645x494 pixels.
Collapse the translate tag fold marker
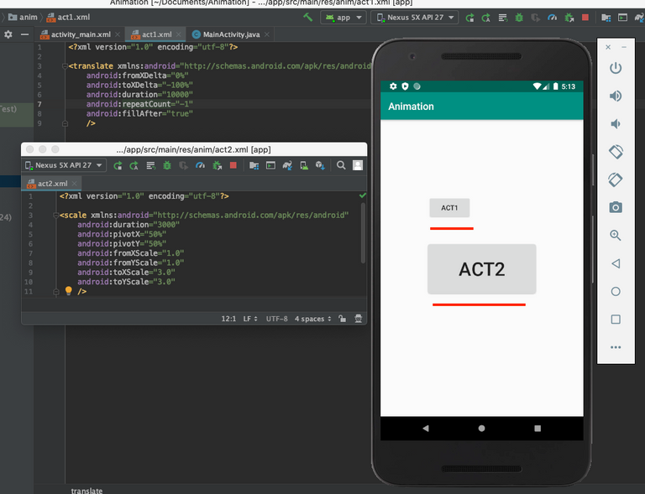click(65, 66)
